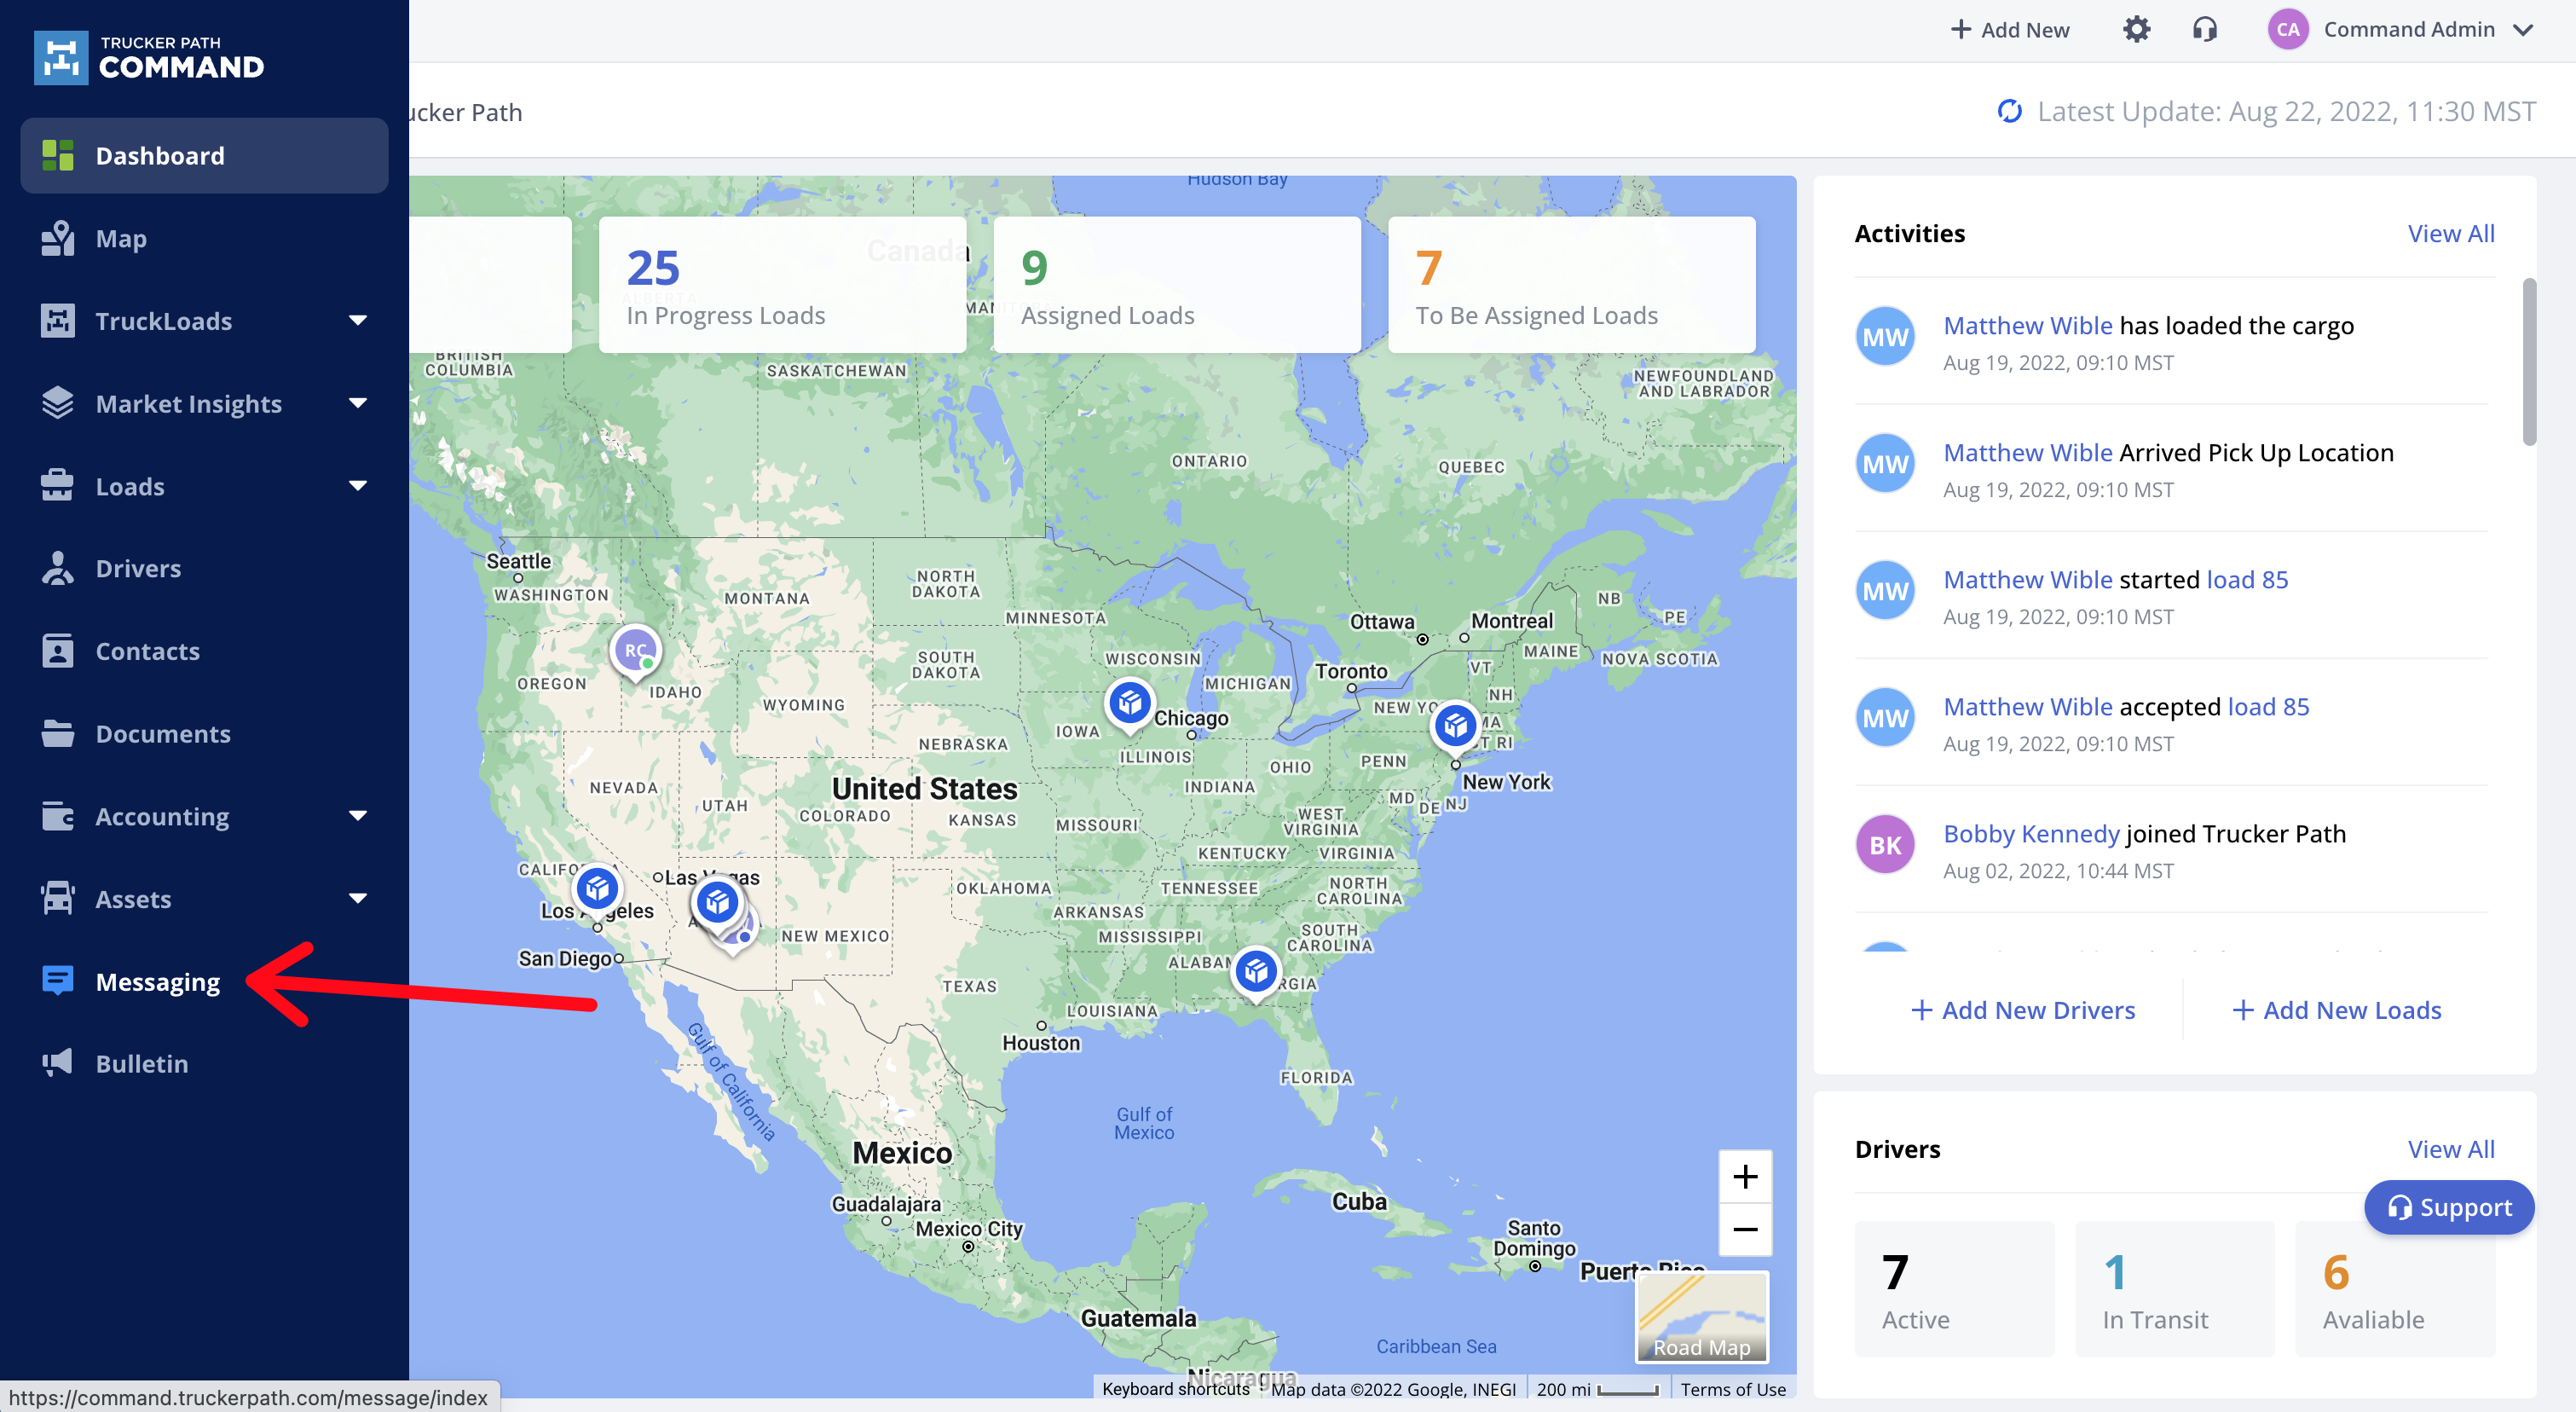Screen dimensions: 2576x1412
Task: Open the 25 In Progress Loads card
Action: [782, 285]
